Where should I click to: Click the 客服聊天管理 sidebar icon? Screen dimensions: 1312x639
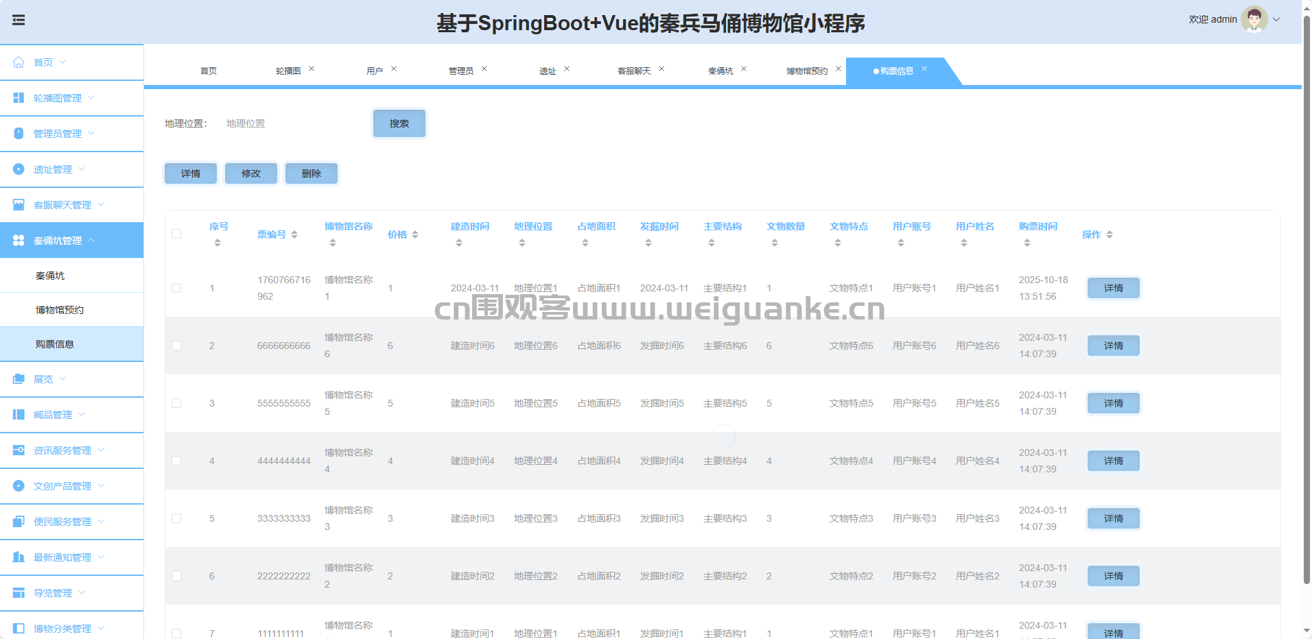tap(19, 205)
